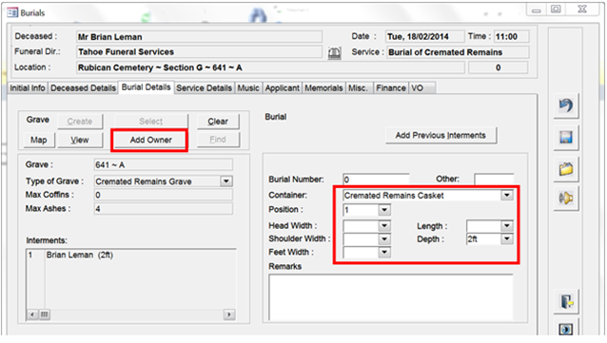This screenshot has height=343, width=607.
Task: Minimize the Burials window
Action: [537, 10]
